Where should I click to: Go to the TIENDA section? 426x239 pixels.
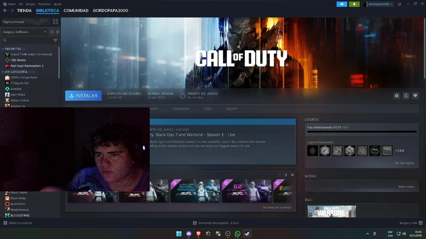[24, 11]
